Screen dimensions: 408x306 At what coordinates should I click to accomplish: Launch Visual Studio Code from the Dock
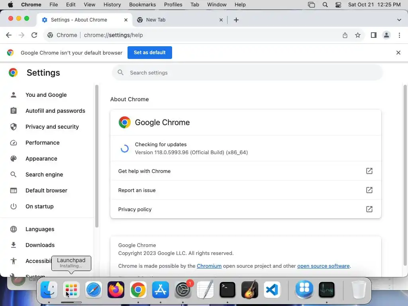coord(272,290)
